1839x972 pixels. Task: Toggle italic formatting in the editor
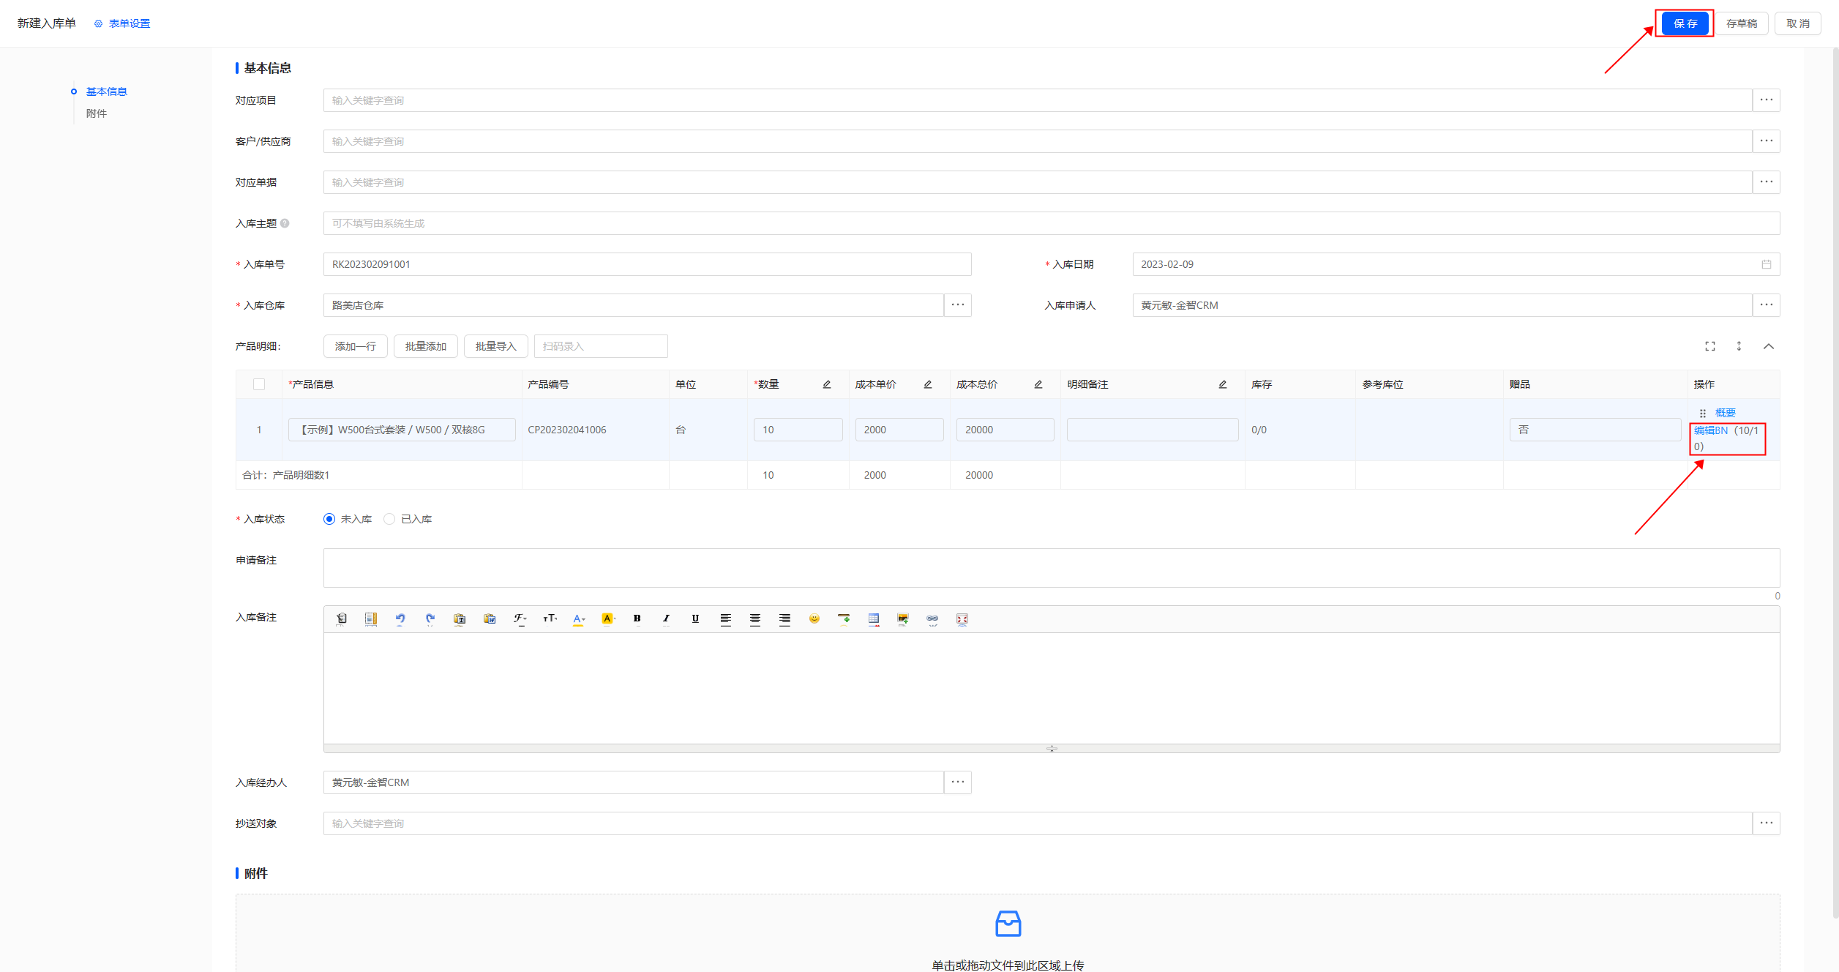[666, 619]
